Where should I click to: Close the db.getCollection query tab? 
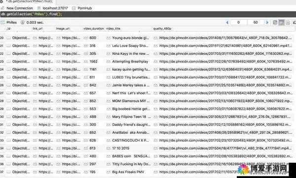pyautogui.click(x=1, y=1)
